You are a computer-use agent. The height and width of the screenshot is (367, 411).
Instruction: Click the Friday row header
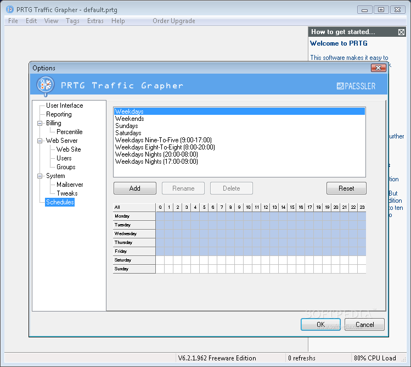pyautogui.click(x=134, y=252)
